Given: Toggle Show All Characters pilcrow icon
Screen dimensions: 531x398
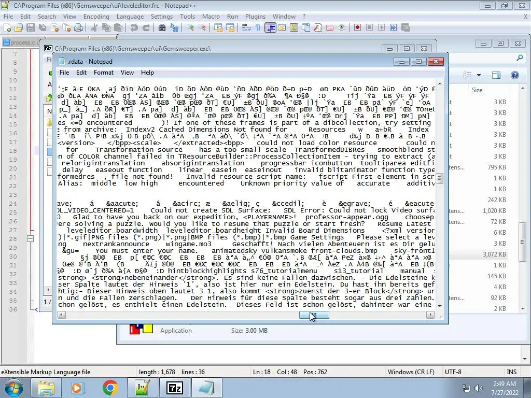Looking at the screenshot, I should pyautogui.click(x=258, y=28).
